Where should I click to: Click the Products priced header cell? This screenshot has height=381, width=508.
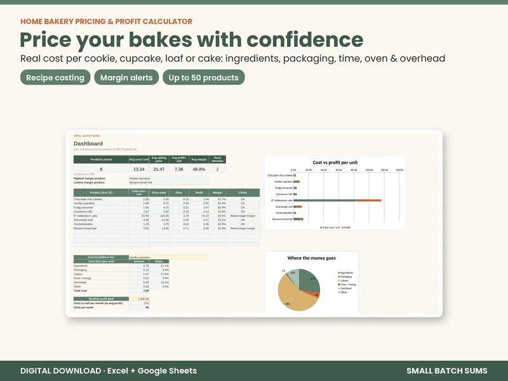[101, 159]
